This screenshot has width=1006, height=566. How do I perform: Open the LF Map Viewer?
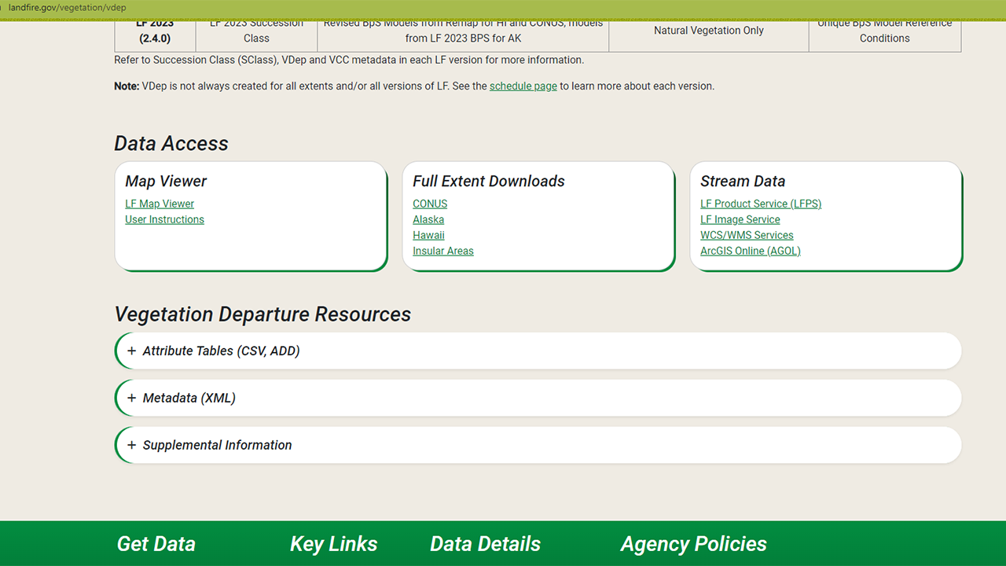[x=160, y=204]
